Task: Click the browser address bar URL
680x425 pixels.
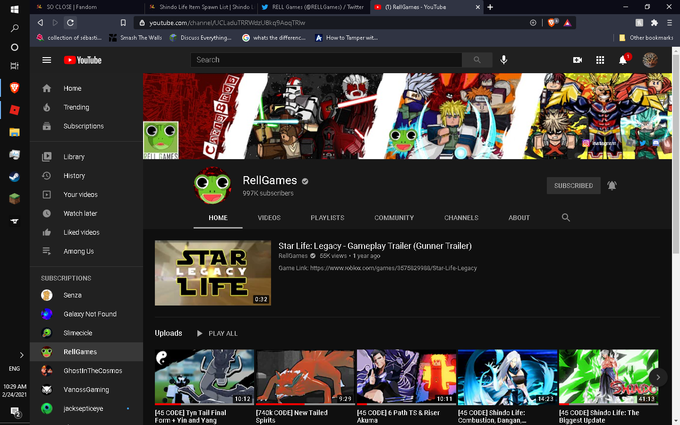Action: click(x=227, y=23)
